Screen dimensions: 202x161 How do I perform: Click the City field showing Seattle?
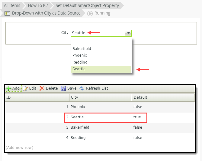(98, 33)
